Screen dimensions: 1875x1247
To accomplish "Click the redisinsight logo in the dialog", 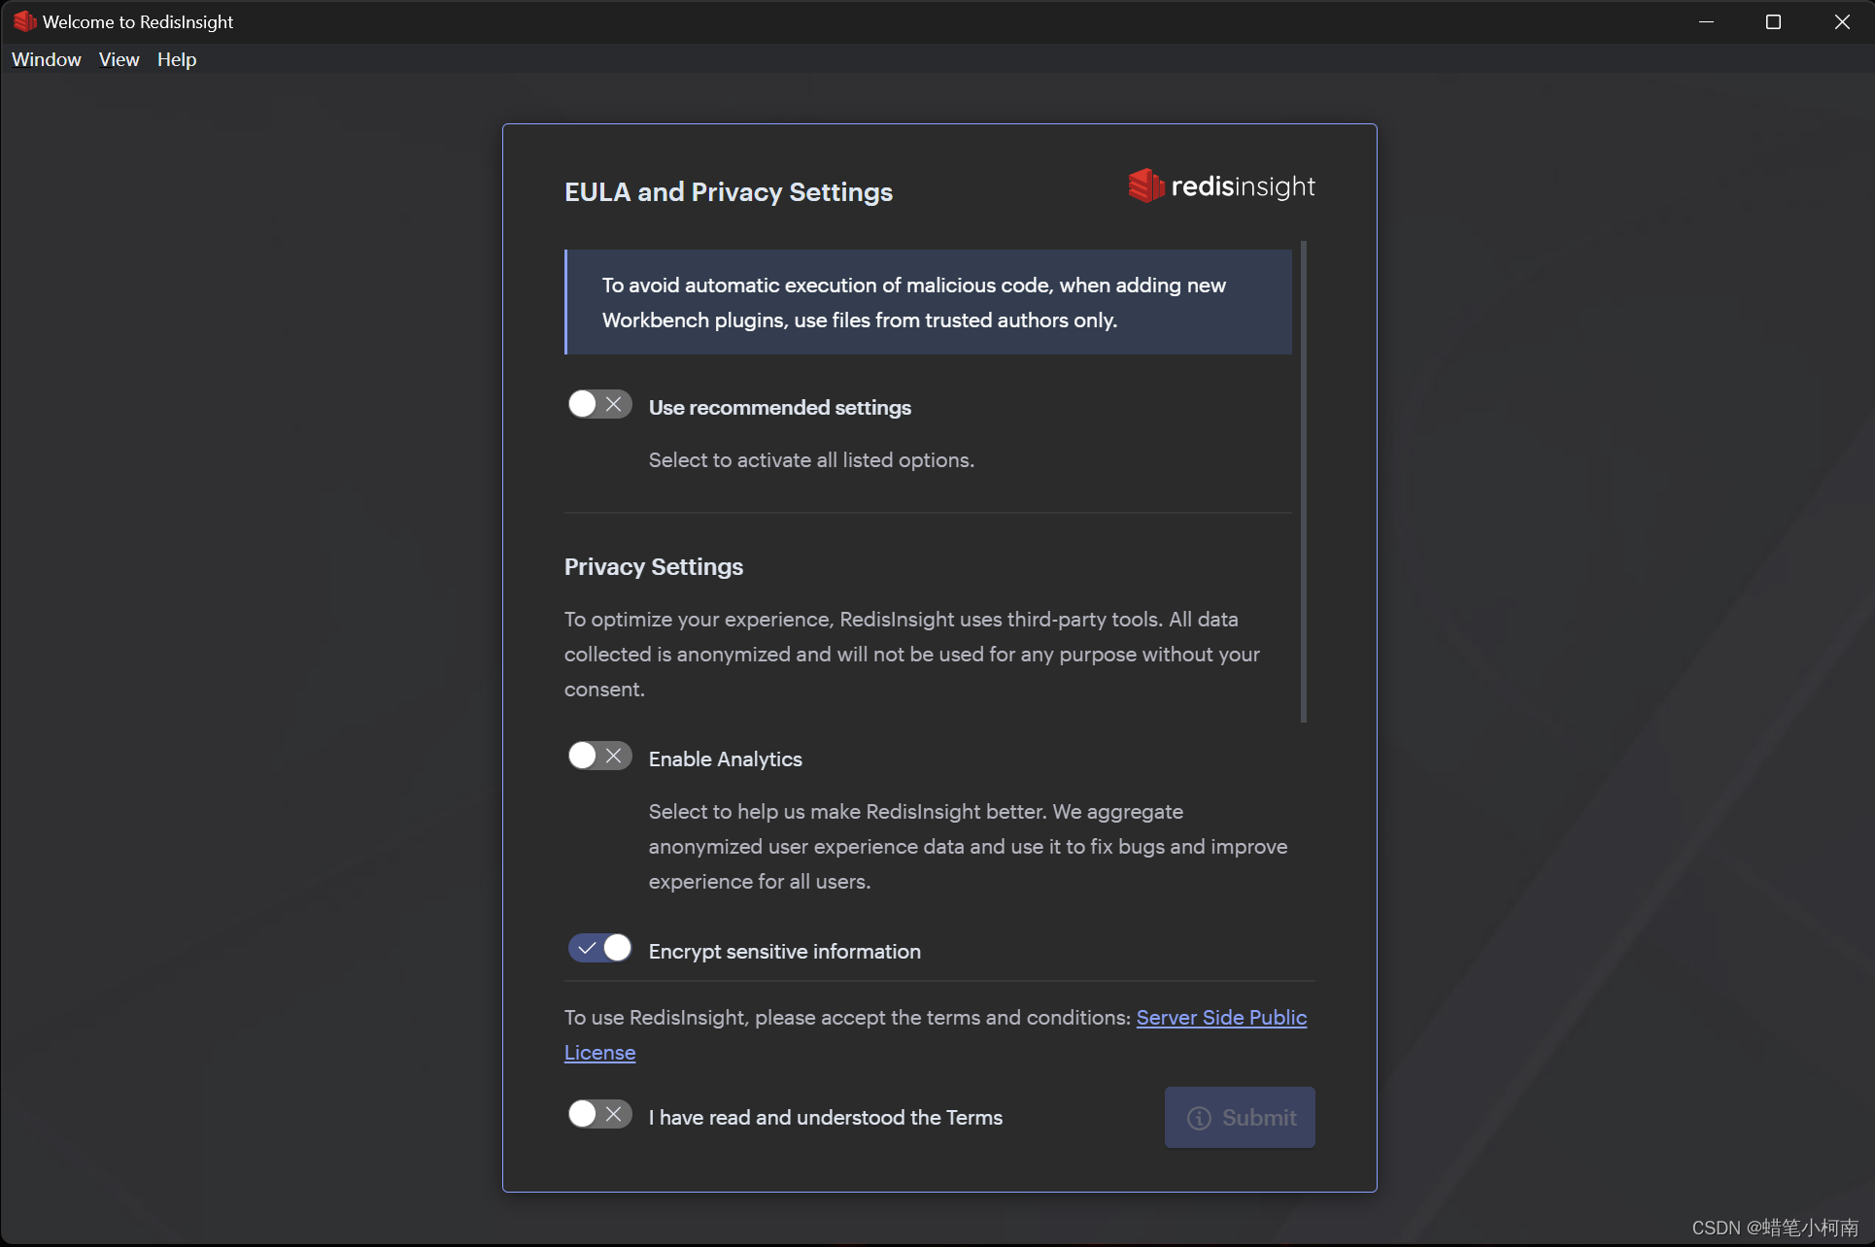I will click(x=1221, y=186).
